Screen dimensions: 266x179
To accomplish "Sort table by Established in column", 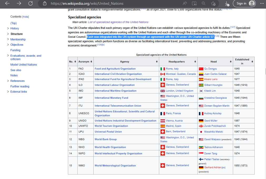I will click(x=252, y=62).
